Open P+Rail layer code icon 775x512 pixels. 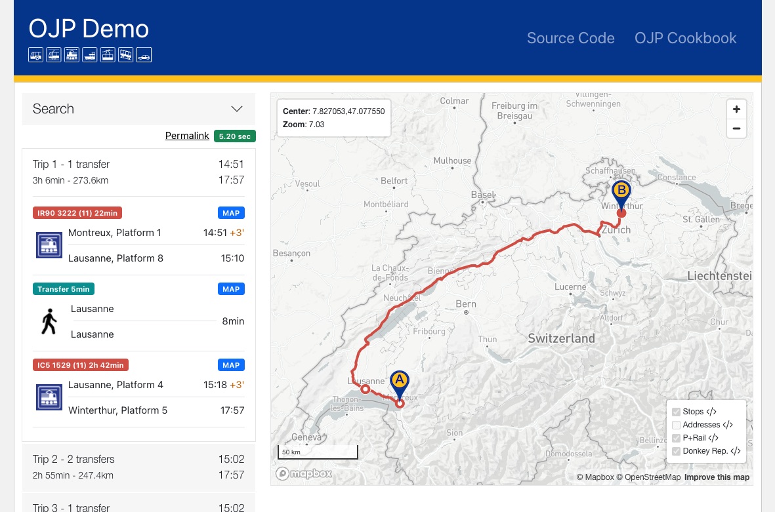click(713, 438)
